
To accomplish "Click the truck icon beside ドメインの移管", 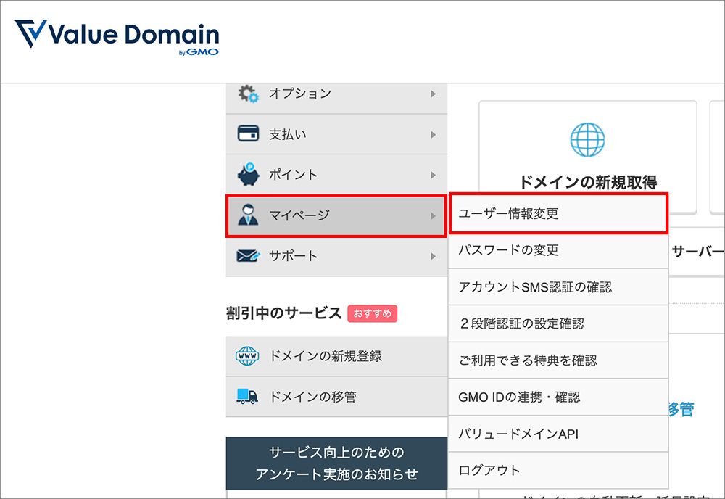I will (249, 397).
